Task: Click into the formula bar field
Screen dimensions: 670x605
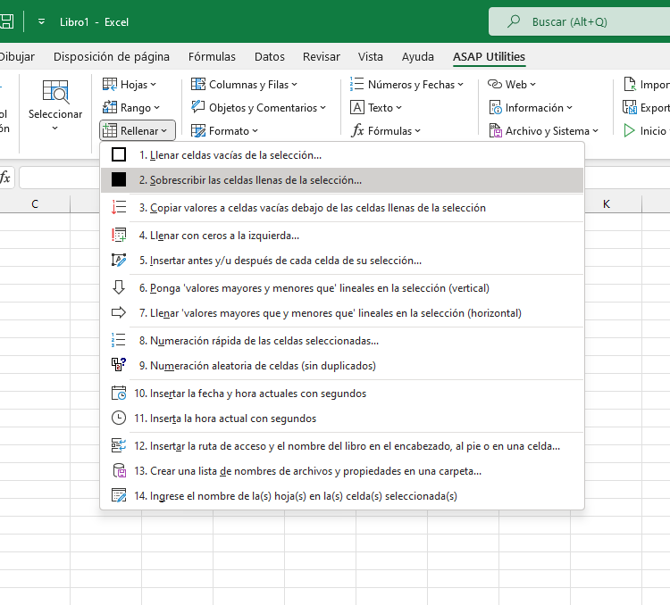Action: click(x=59, y=178)
